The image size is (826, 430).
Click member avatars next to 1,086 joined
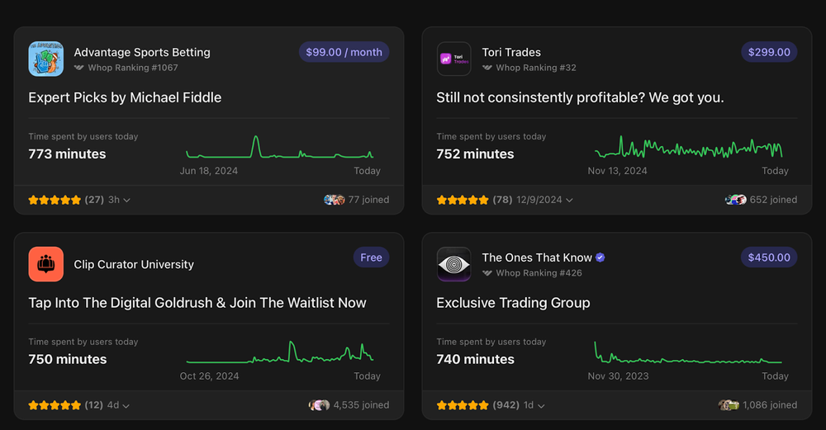tap(729, 405)
